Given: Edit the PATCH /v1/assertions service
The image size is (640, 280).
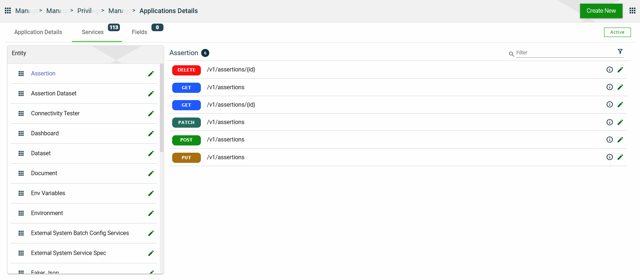Looking at the screenshot, I should point(620,122).
